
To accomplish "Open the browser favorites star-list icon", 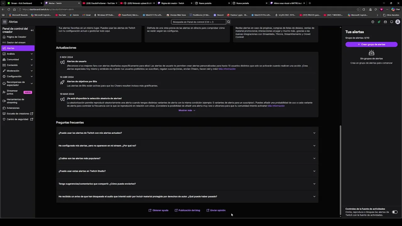I will point(376,9).
